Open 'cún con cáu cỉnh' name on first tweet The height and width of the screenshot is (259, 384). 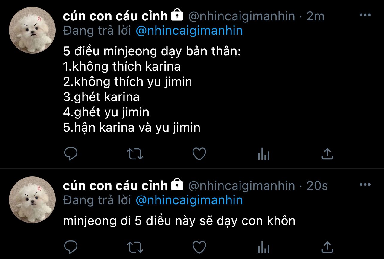point(115,16)
